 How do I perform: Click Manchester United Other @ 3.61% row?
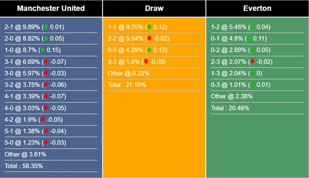26,155
